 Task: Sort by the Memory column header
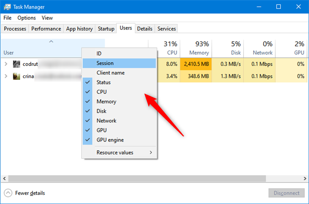tap(196, 48)
